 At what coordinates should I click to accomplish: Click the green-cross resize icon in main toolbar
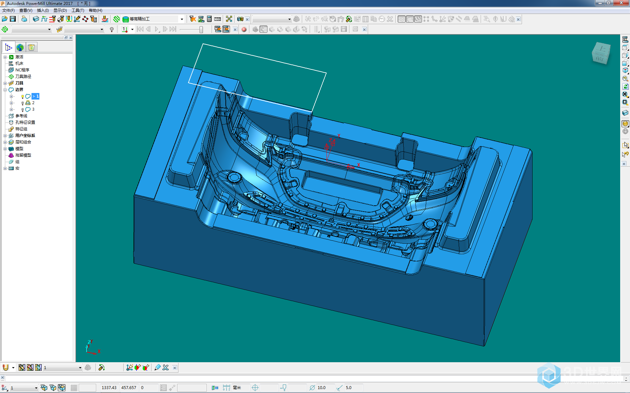[229, 19]
